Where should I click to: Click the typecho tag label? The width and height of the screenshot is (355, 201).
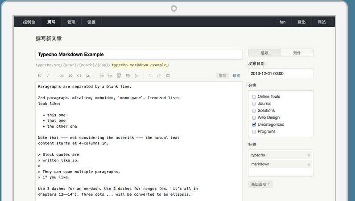tap(258, 155)
